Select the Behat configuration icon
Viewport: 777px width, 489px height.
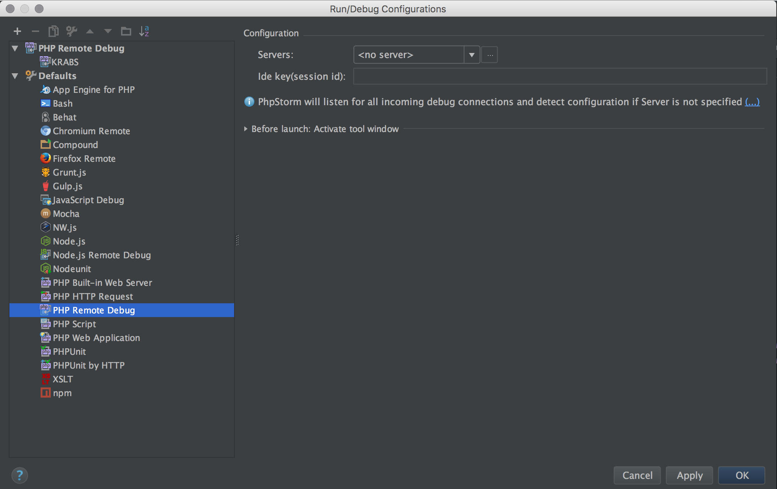(45, 117)
